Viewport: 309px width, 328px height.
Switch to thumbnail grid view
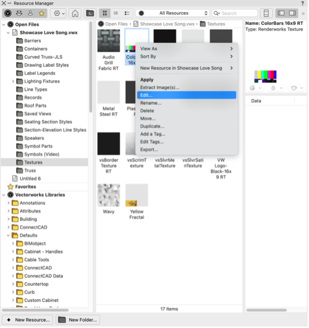click(x=105, y=13)
